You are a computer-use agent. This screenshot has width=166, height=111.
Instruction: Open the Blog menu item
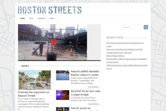tap(31, 19)
